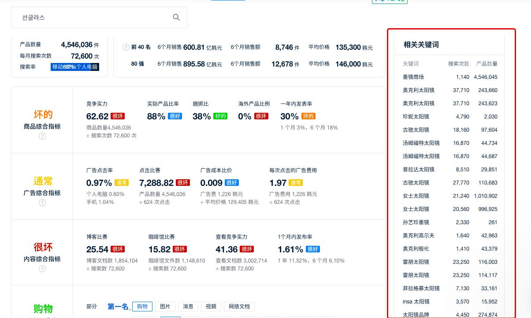Click the magnifier search icon
This screenshot has height=318, width=531.
[176, 17]
